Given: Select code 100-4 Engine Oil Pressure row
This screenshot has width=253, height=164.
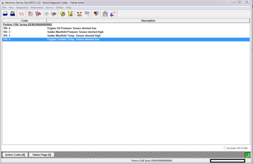Looking at the screenshot, I should click(x=126, y=28).
